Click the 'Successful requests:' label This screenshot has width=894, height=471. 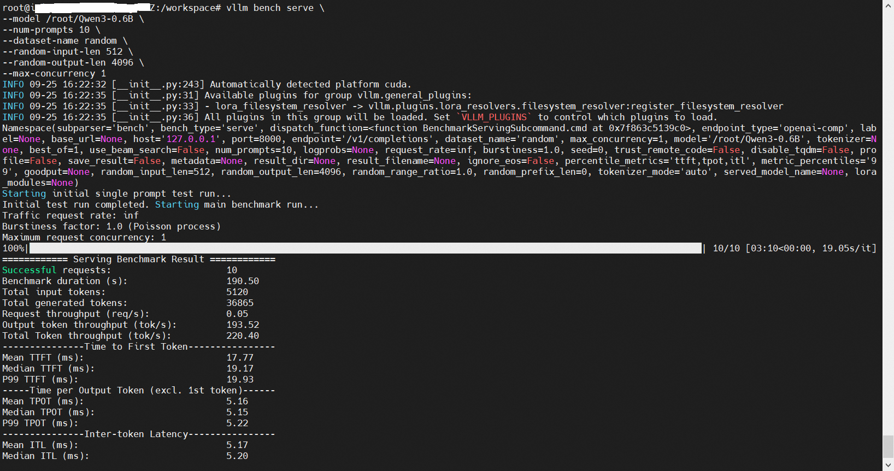point(56,270)
